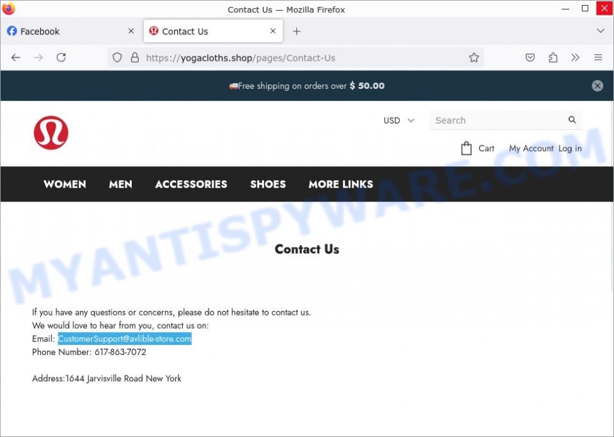
Task: Close the Facebook tab
Action: tap(131, 31)
